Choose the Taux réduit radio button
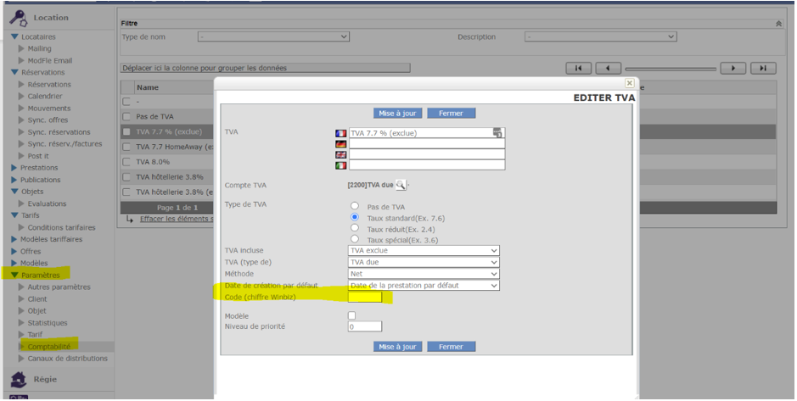This screenshot has width=797, height=401. click(355, 228)
